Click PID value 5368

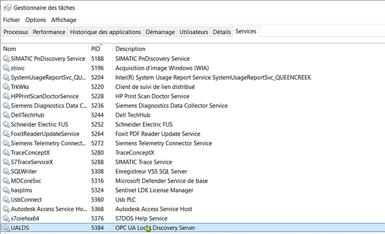[x=98, y=209]
